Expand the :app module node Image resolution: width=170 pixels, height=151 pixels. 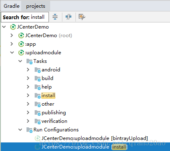[12, 44]
